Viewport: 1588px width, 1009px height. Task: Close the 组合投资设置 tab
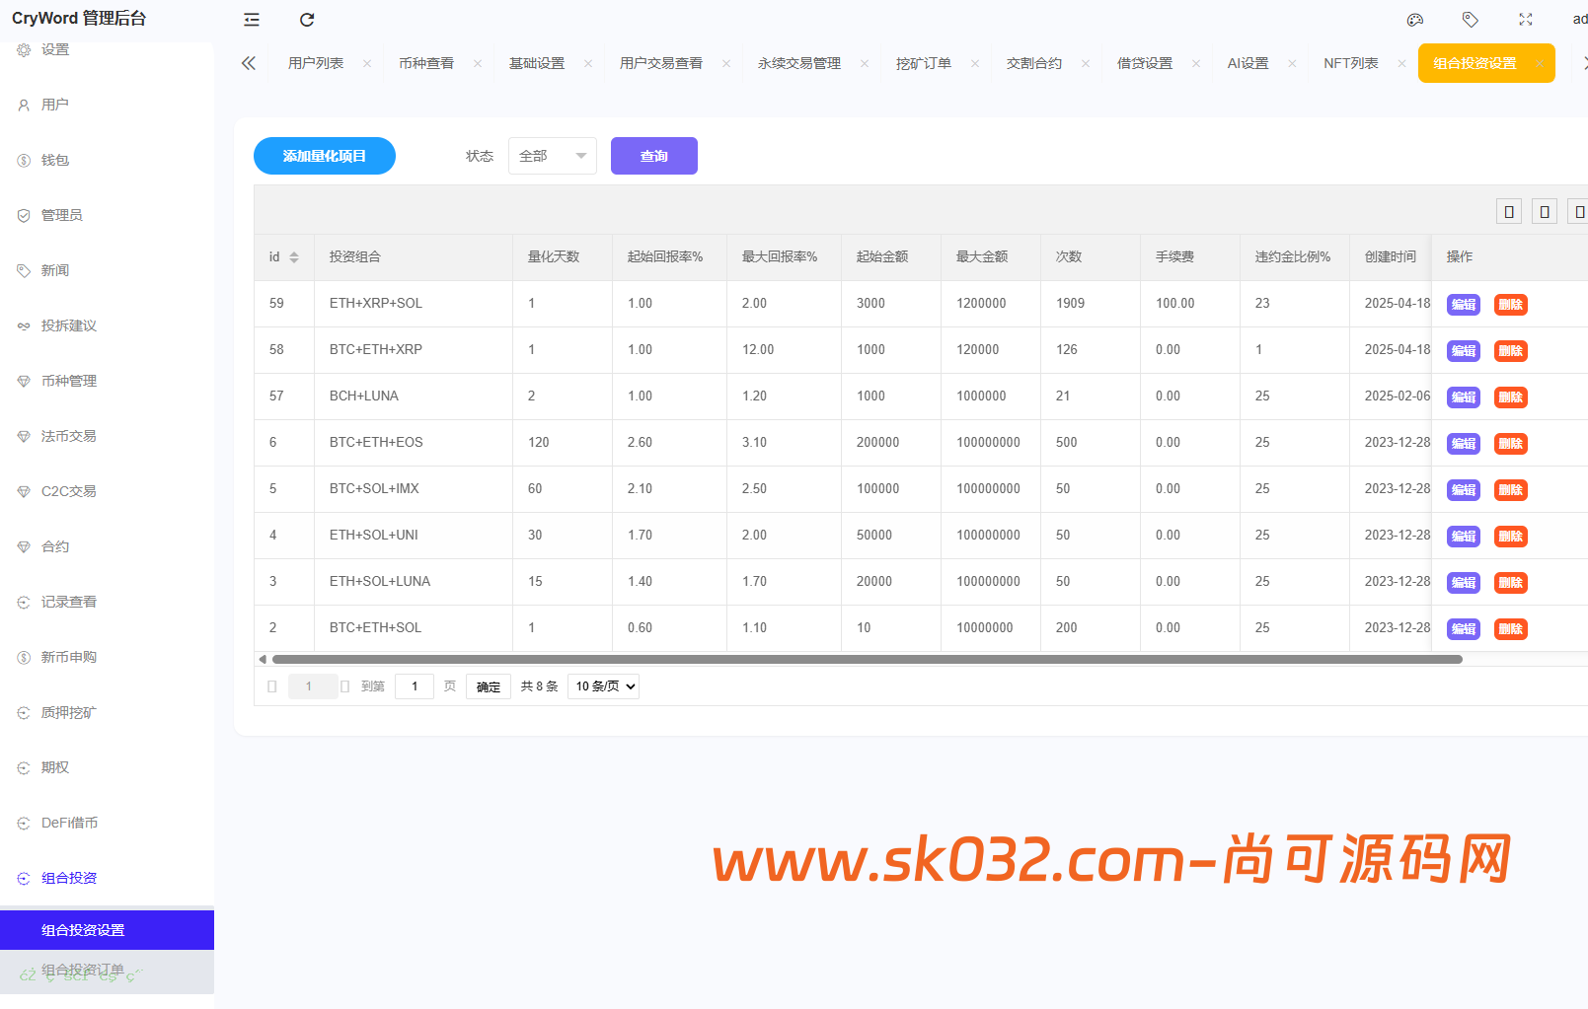click(1540, 63)
